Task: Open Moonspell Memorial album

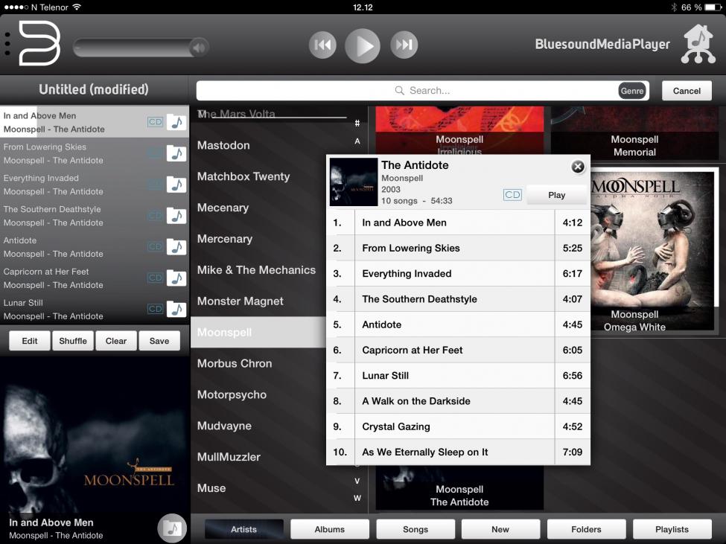Action: [634, 133]
